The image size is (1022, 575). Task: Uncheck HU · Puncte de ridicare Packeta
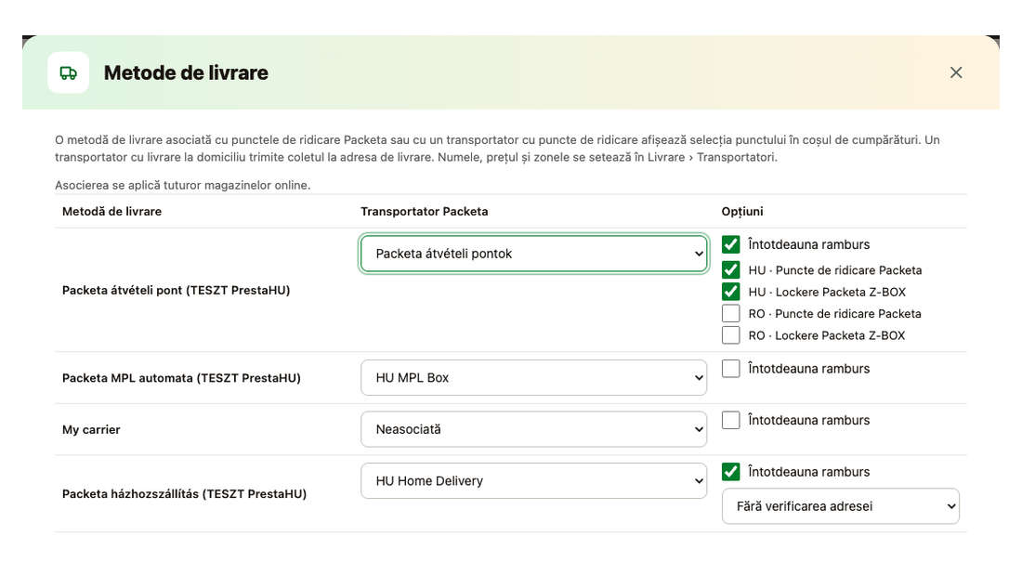[x=730, y=270]
